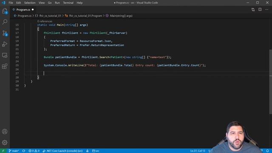This screenshot has width=272, height=153.
Task: Click the patientBundle variable on line 23
Action: (x=66, y=57)
